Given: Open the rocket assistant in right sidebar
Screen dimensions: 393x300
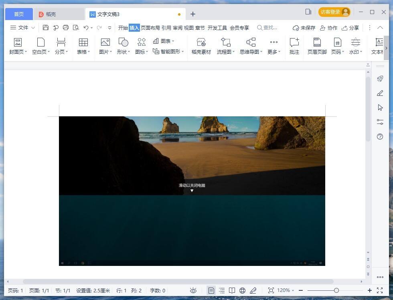Looking at the screenshot, I should click(x=380, y=79).
